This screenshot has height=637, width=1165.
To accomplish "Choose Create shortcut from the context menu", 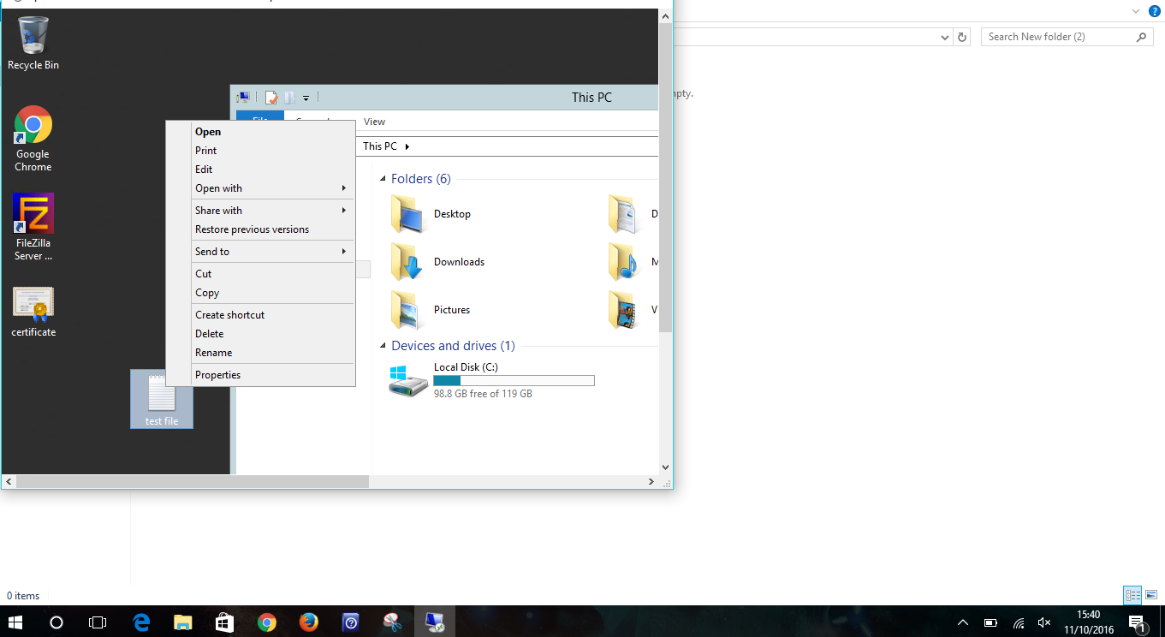I will (229, 314).
